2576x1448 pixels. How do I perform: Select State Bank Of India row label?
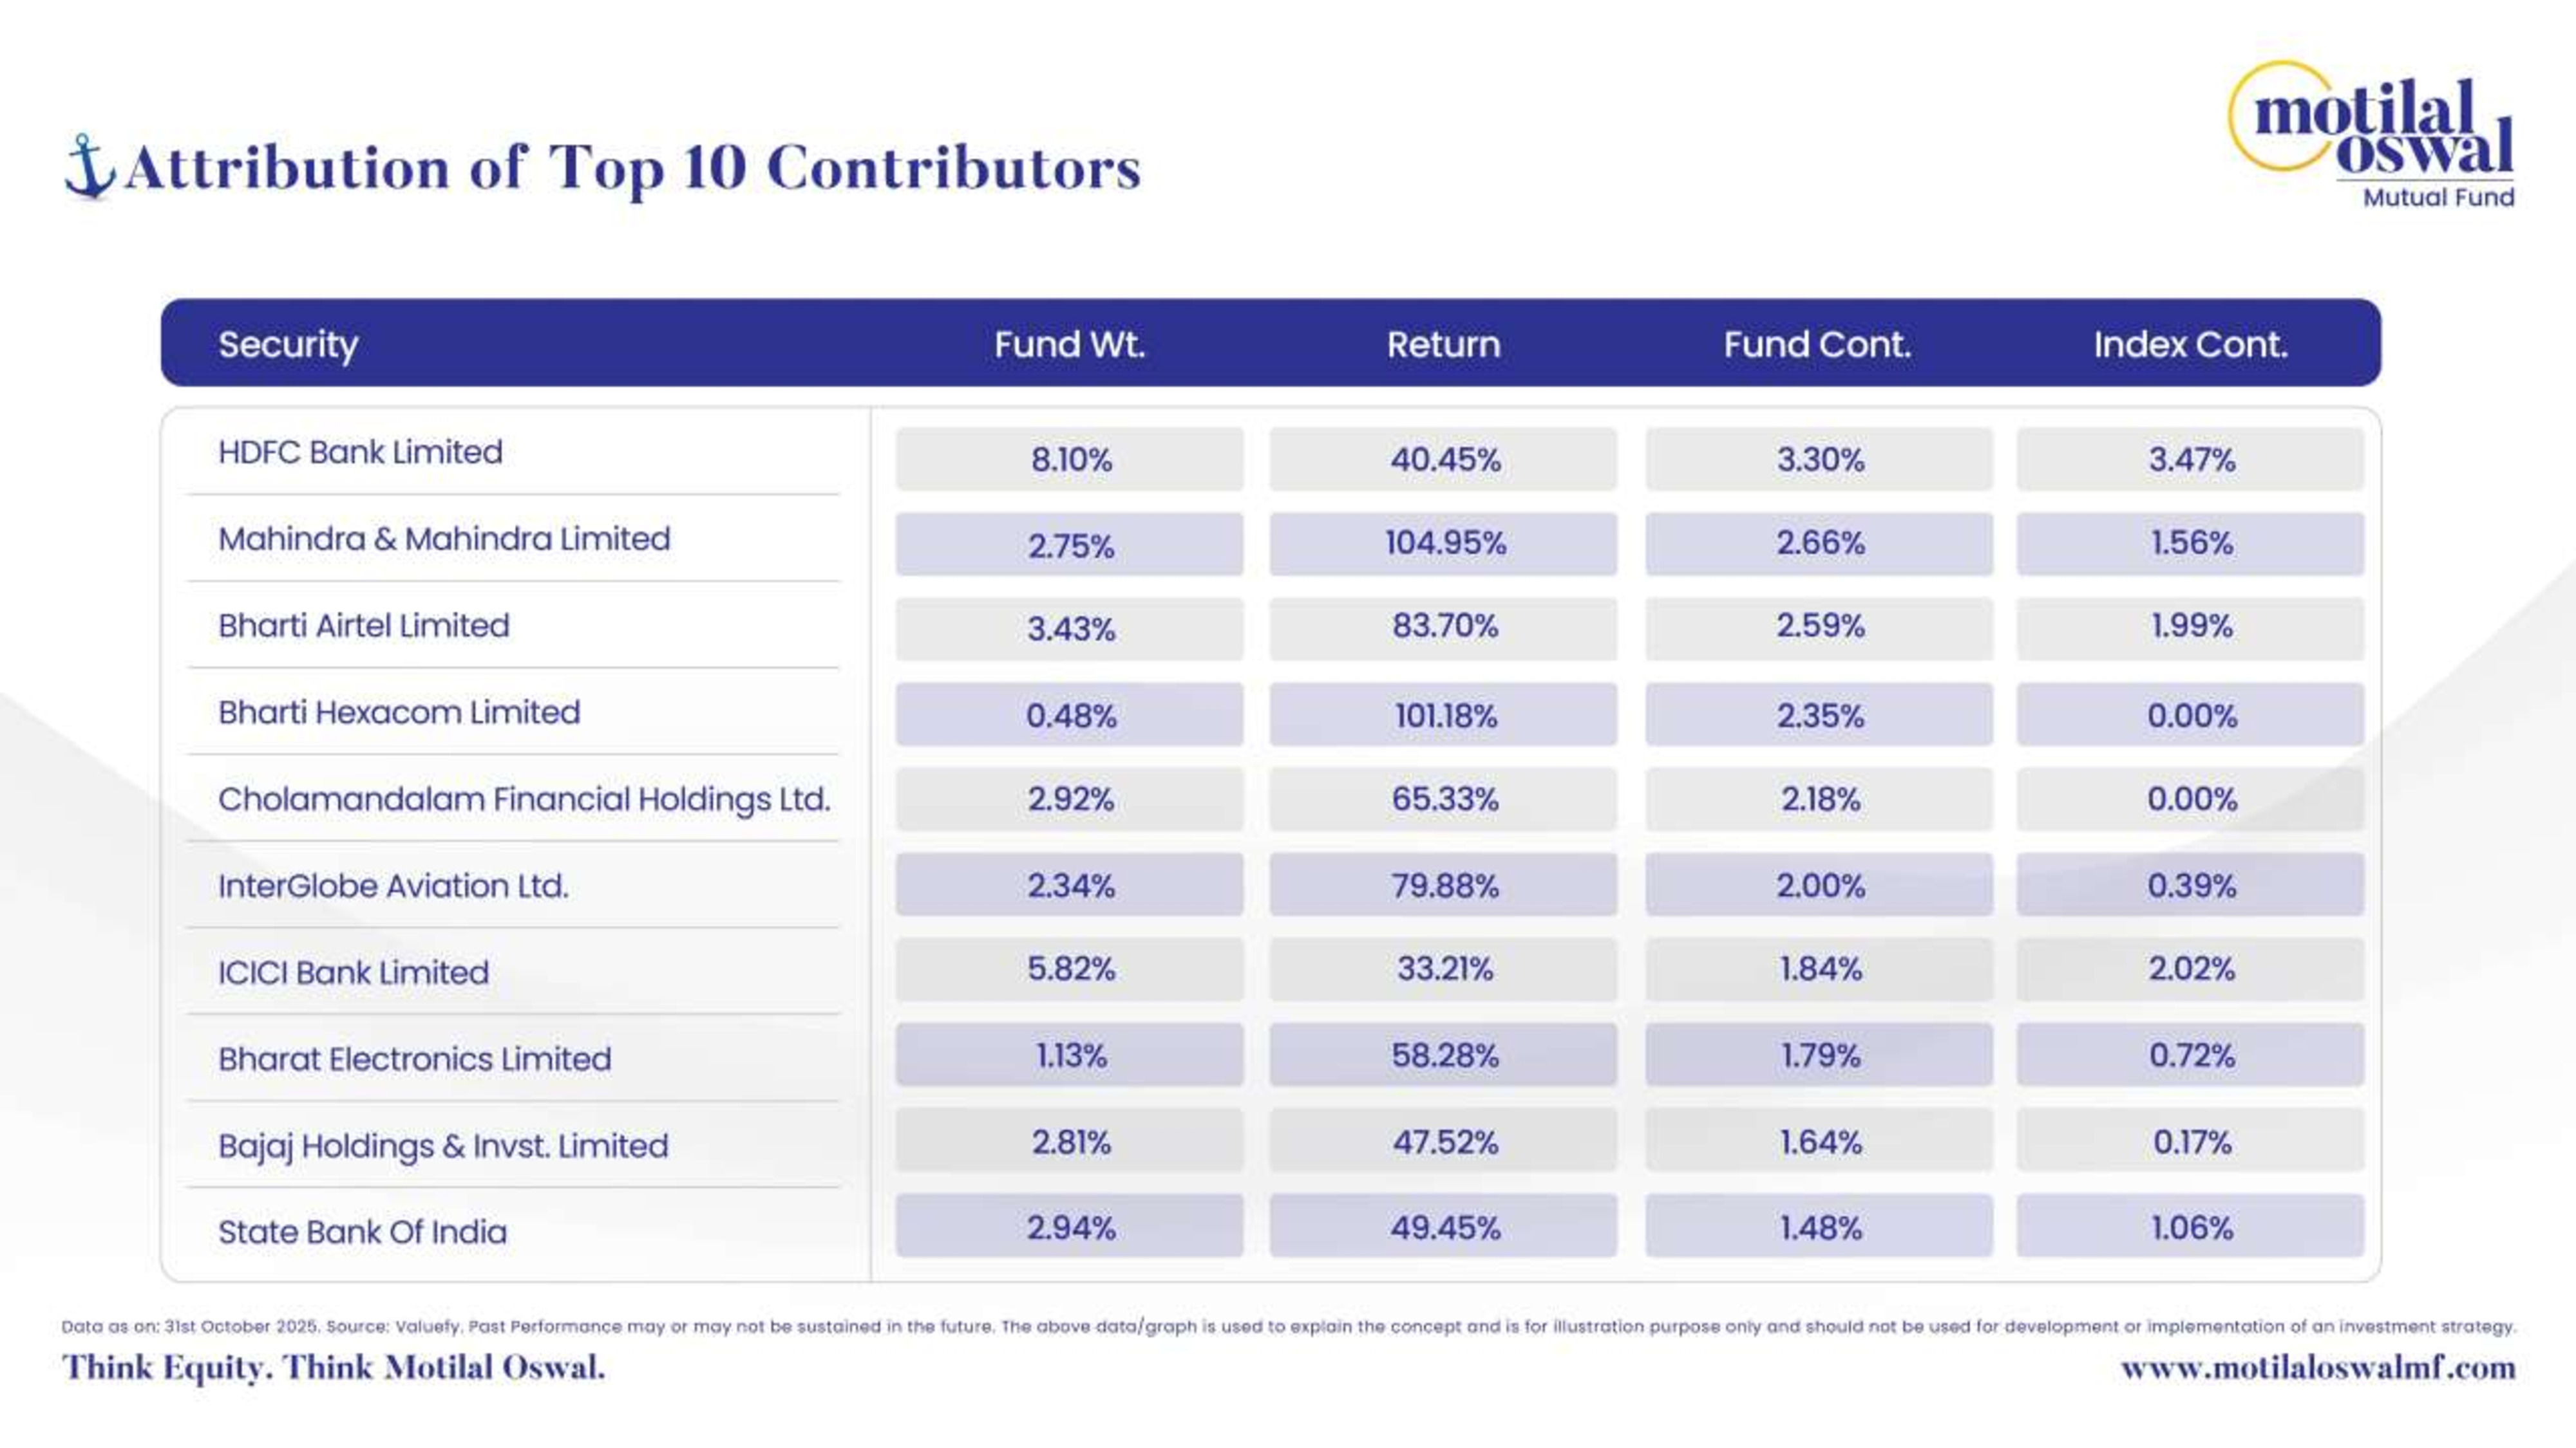tap(362, 1232)
